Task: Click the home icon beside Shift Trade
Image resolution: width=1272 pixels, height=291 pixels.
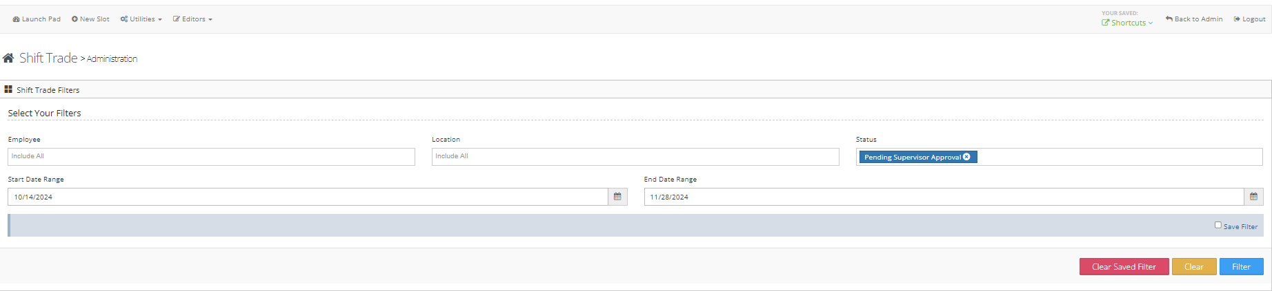Action: tap(8, 58)
